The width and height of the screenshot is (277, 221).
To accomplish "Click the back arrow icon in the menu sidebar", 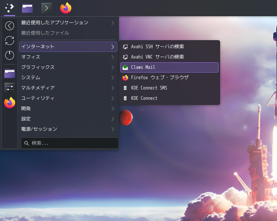I will point(10,26).
